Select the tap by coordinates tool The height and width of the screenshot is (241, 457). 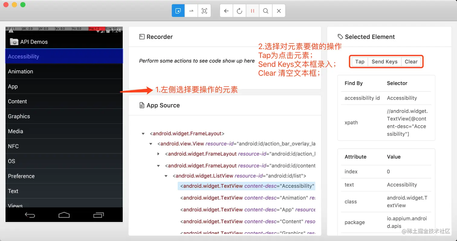(x=204, y=11)
